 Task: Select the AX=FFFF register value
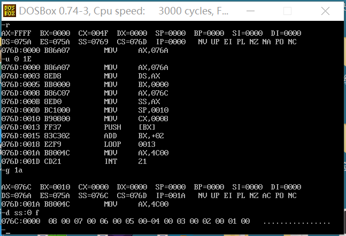point(17,33)
